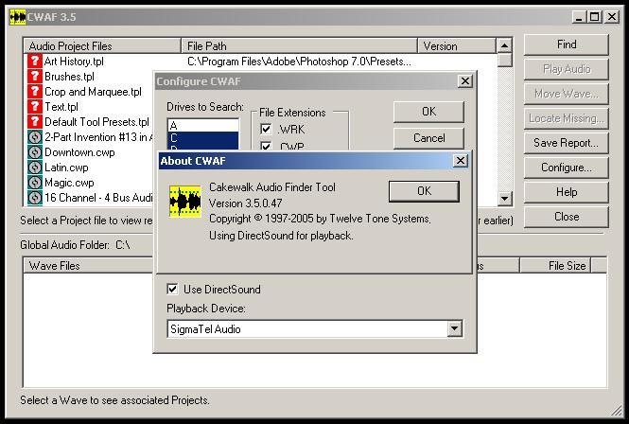The height and width of the screenshot is (424, 629).
Task: Click the project icon beside Downtown.cwp
Action: tap(34, 152)
